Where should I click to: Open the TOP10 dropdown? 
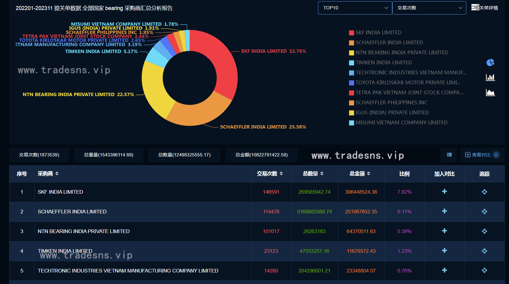[355, 8]
